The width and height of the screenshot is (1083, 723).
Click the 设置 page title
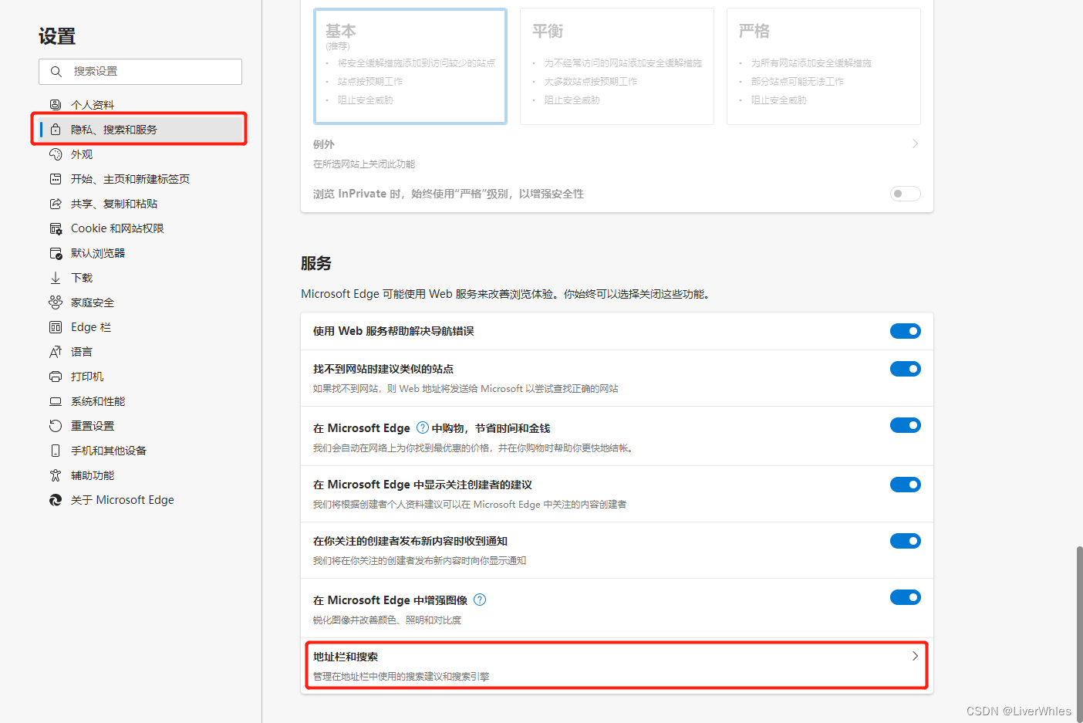click(57, 36)
